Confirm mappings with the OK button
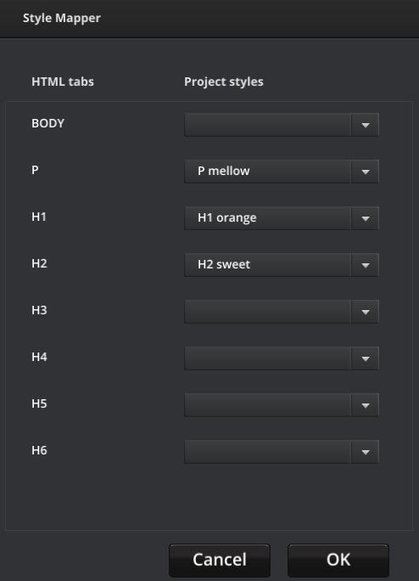Image resolution: width=419 pixels, height=581 pixels. [338, 560]
